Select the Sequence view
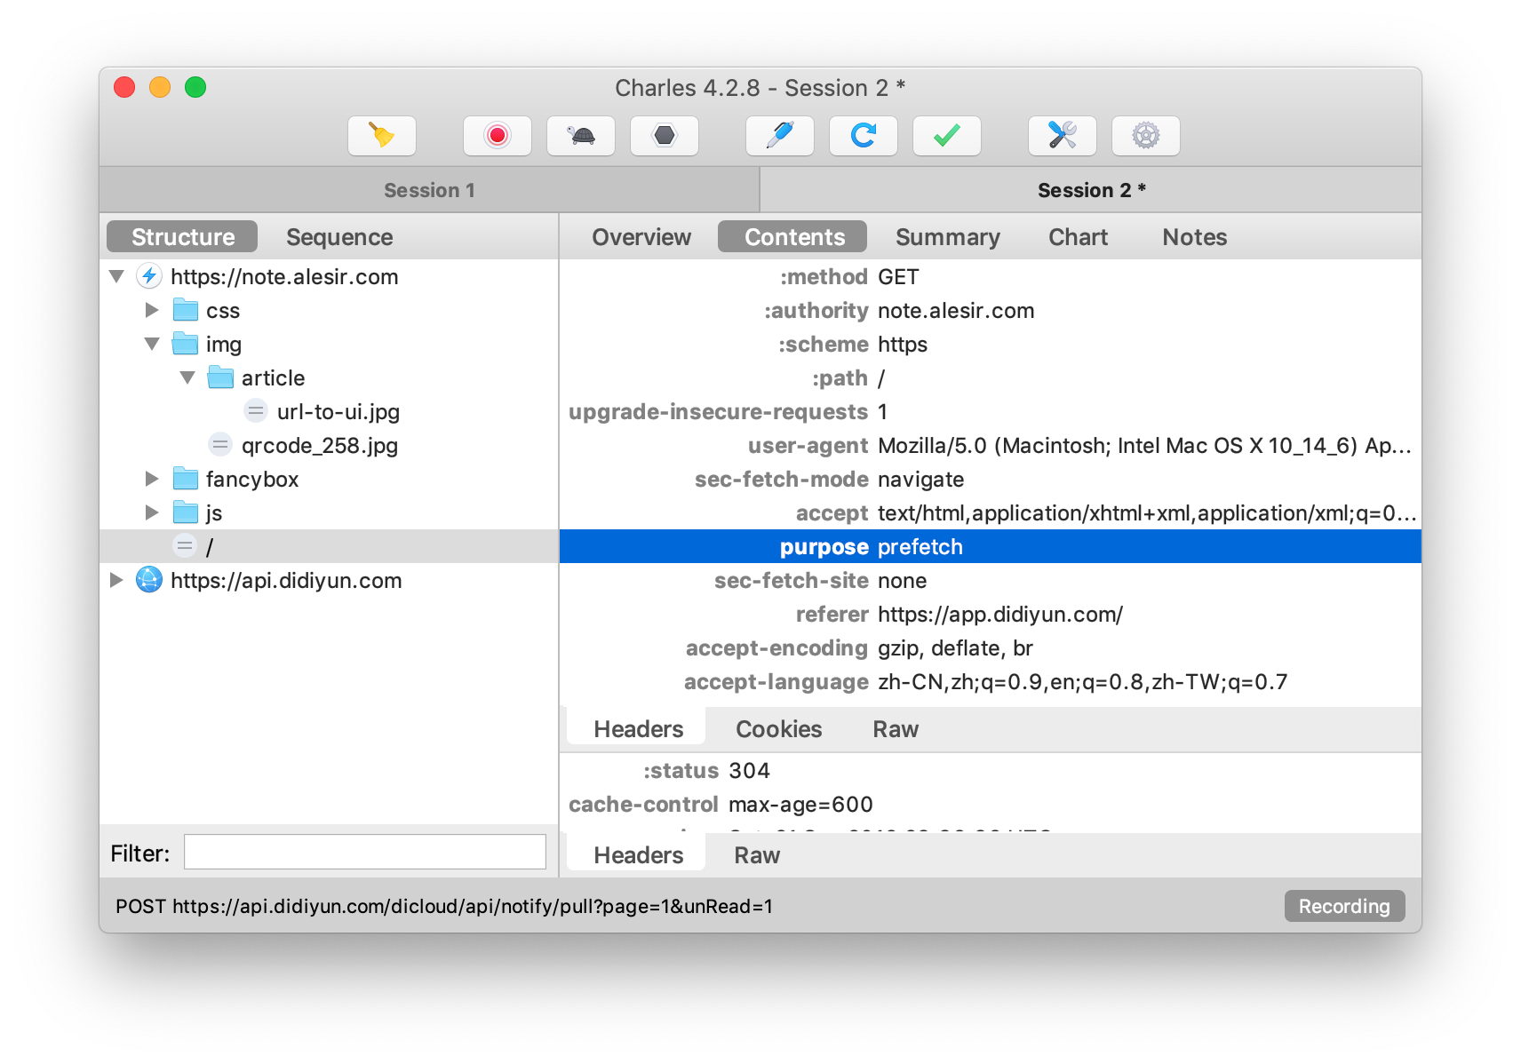The width and height of the screenshot is (1521, 1064). 339,237
